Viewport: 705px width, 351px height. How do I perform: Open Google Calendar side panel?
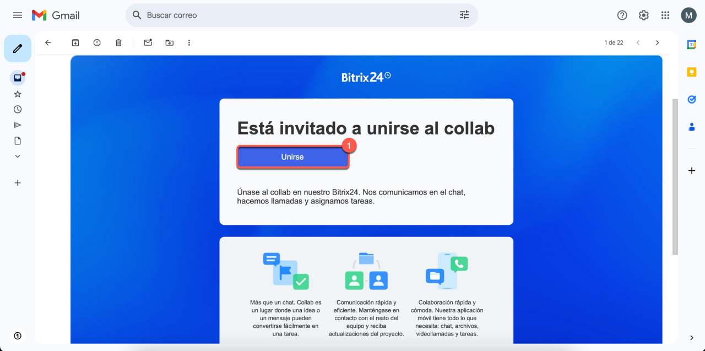pos(692,45)
